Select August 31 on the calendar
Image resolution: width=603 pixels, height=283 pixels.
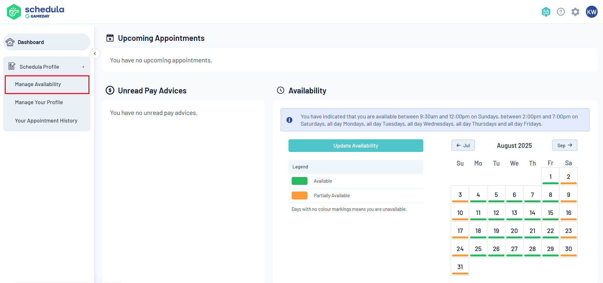(460, 267)
